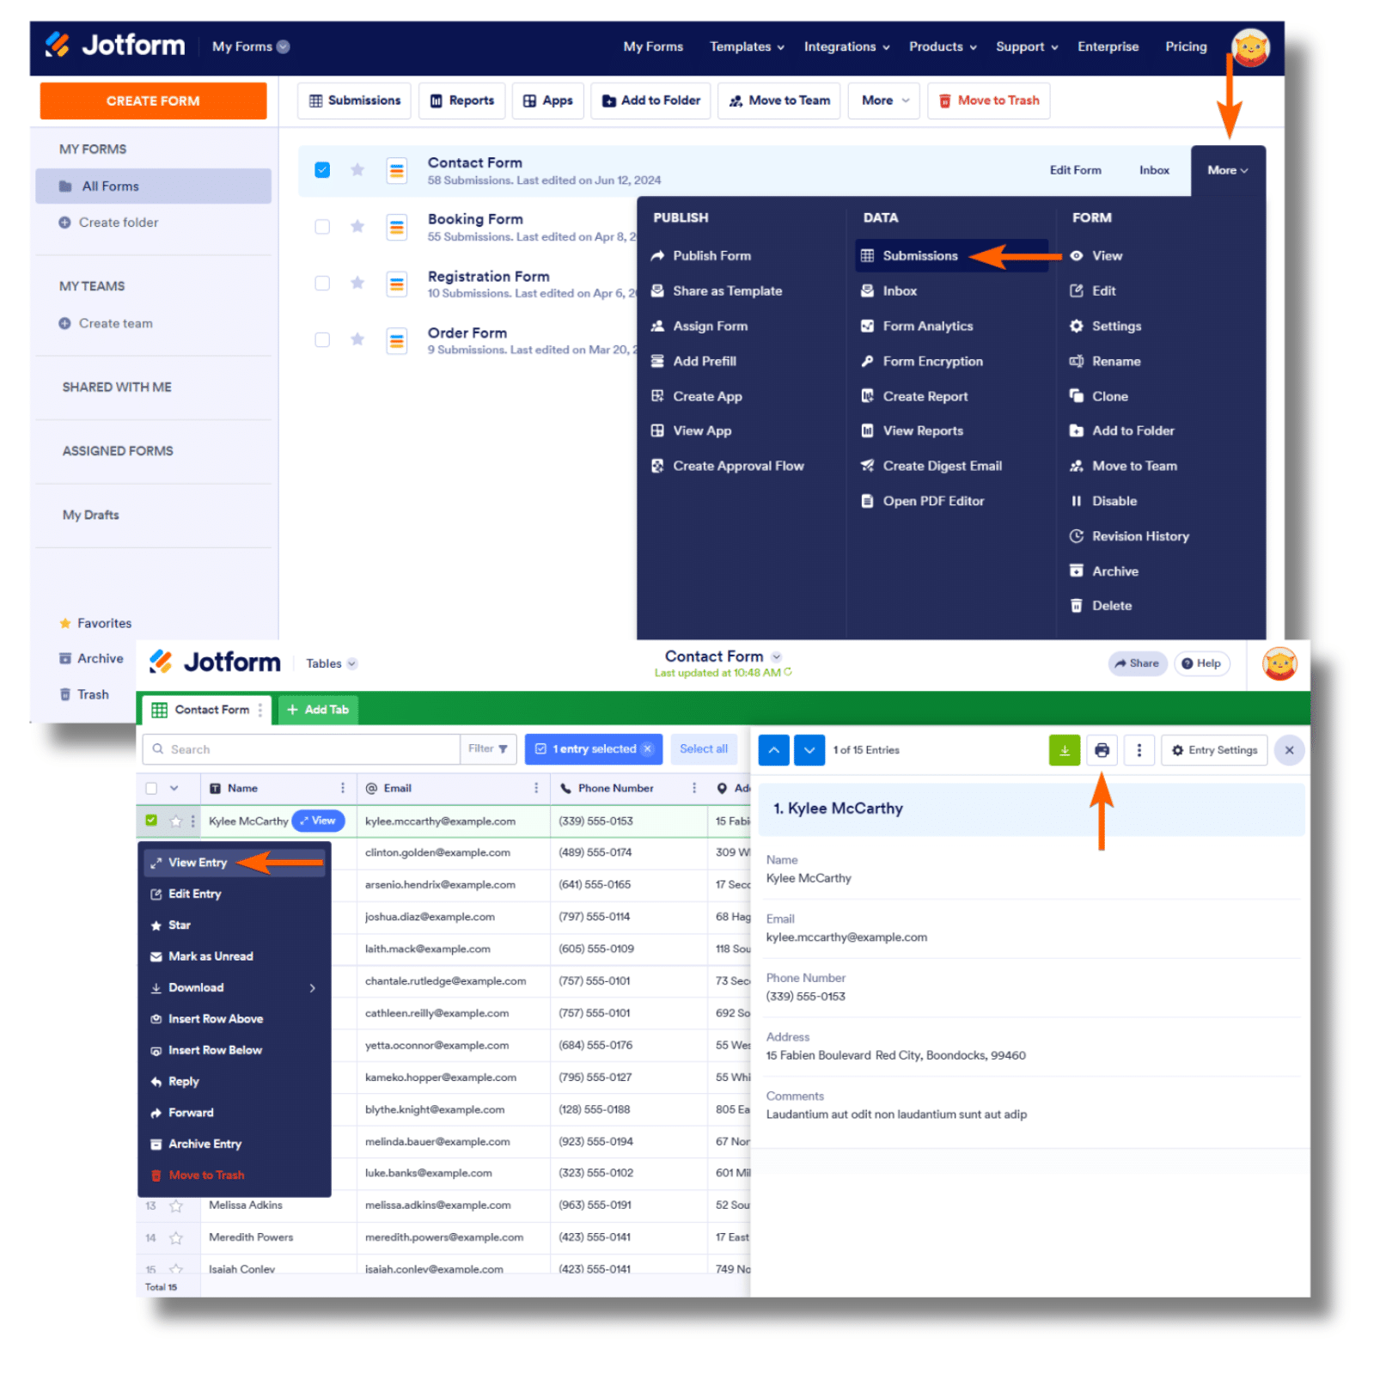The image size is (1392, 1392).
Task: Star the Kylee McCarthy row
Action: click(176, 821)
